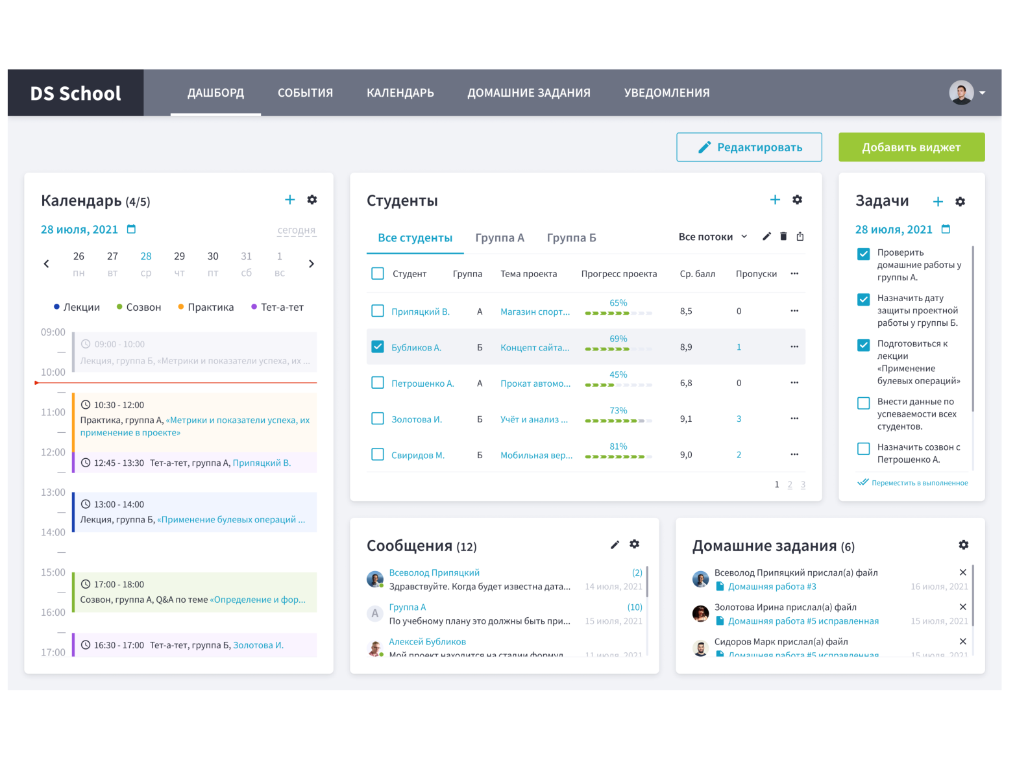Open Все потоки dropdown filter
This screenshot has width=1028, height=771.
[713, 237]
